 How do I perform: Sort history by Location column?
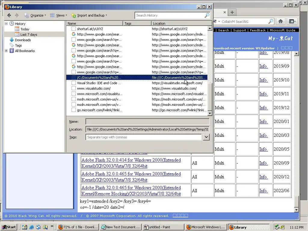pos(182,23)
